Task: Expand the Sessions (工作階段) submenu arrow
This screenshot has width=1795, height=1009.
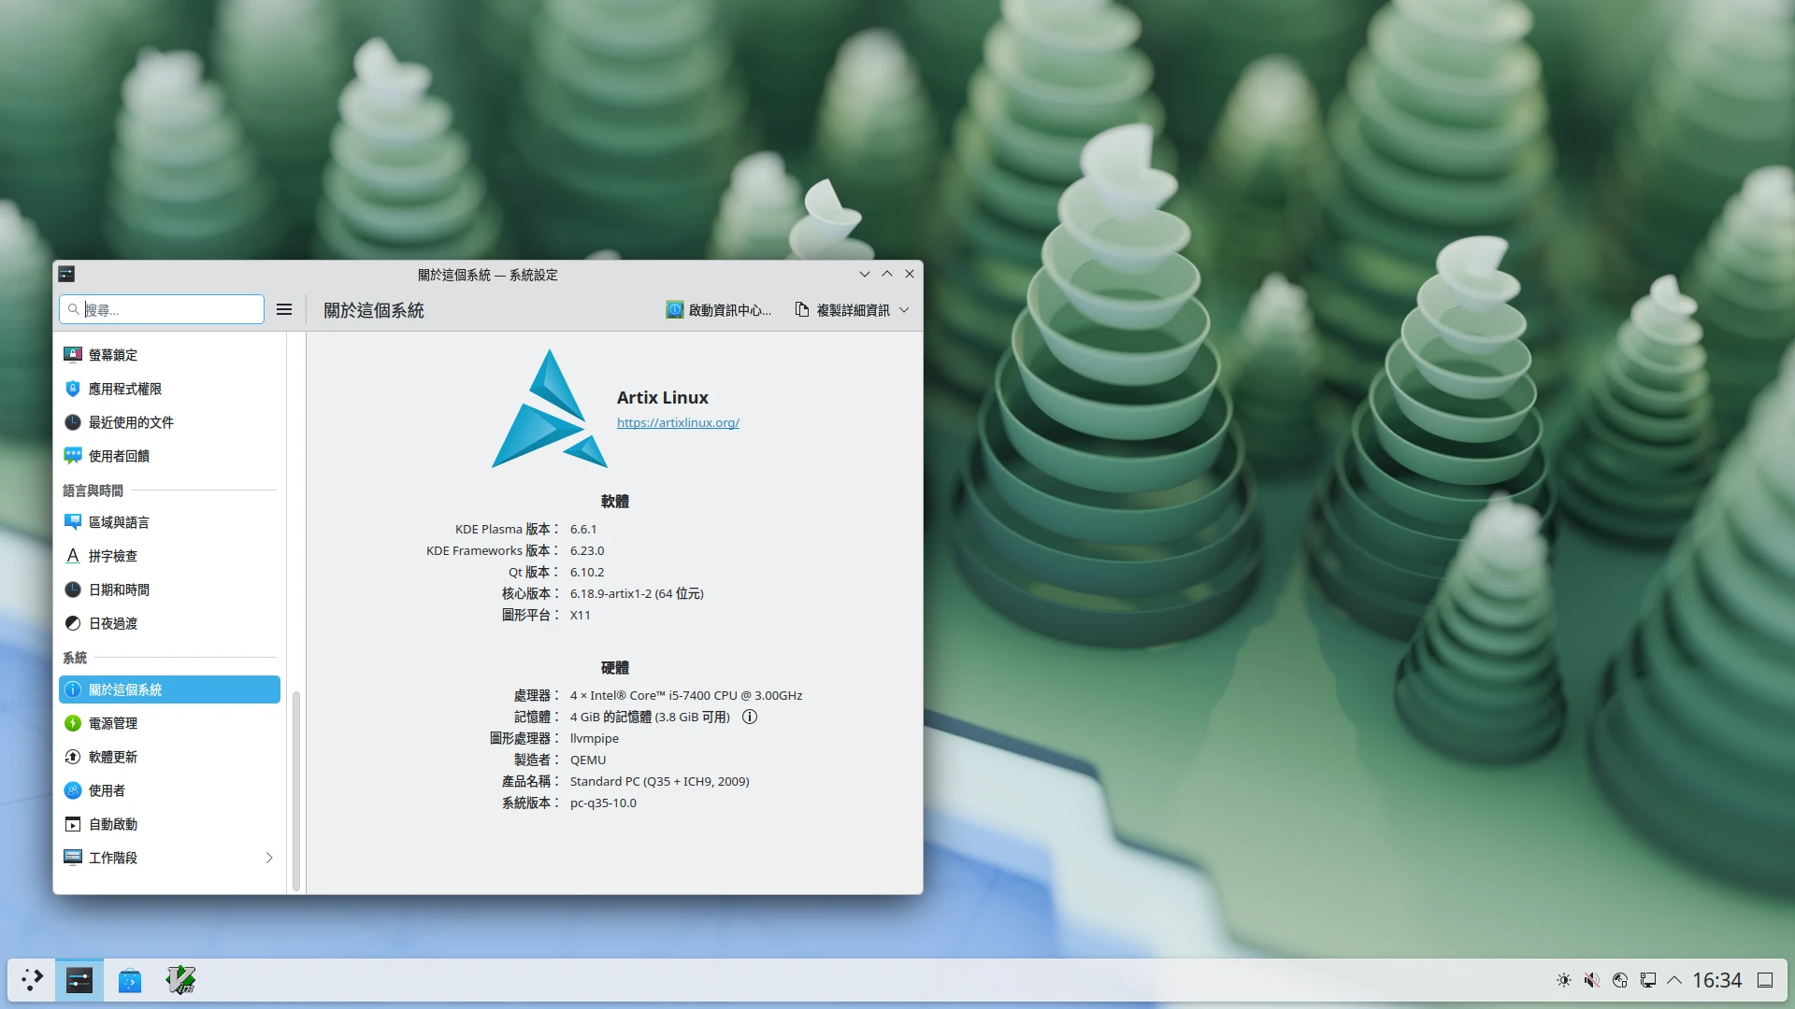Action: pos(269,858)
